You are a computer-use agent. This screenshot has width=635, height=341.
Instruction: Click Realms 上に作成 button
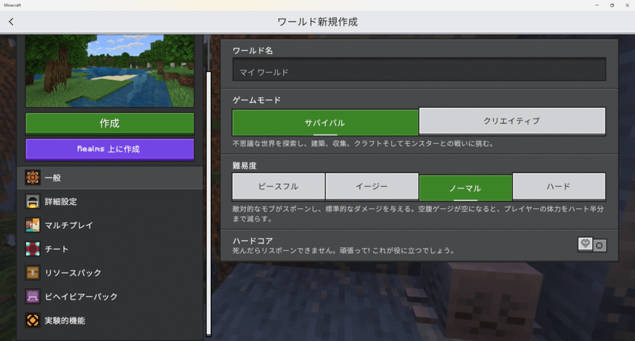coord(110,149)
